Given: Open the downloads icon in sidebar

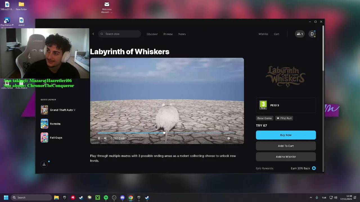Looking at the screenshot, I should (x=44, y=164).
